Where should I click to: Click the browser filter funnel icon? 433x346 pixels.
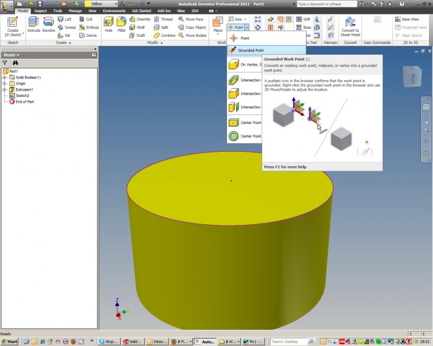pyautogui.click(x=5, y=63)
